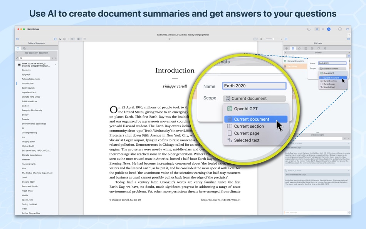Click the zoom out minus button
366x229 pixels.
(x=264, y=39)
